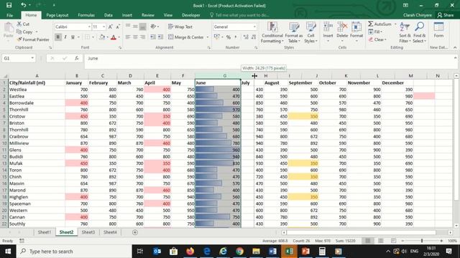Decrease font size with the small A icon
This screenshot has width=460, height=258.
coord(118,27)
